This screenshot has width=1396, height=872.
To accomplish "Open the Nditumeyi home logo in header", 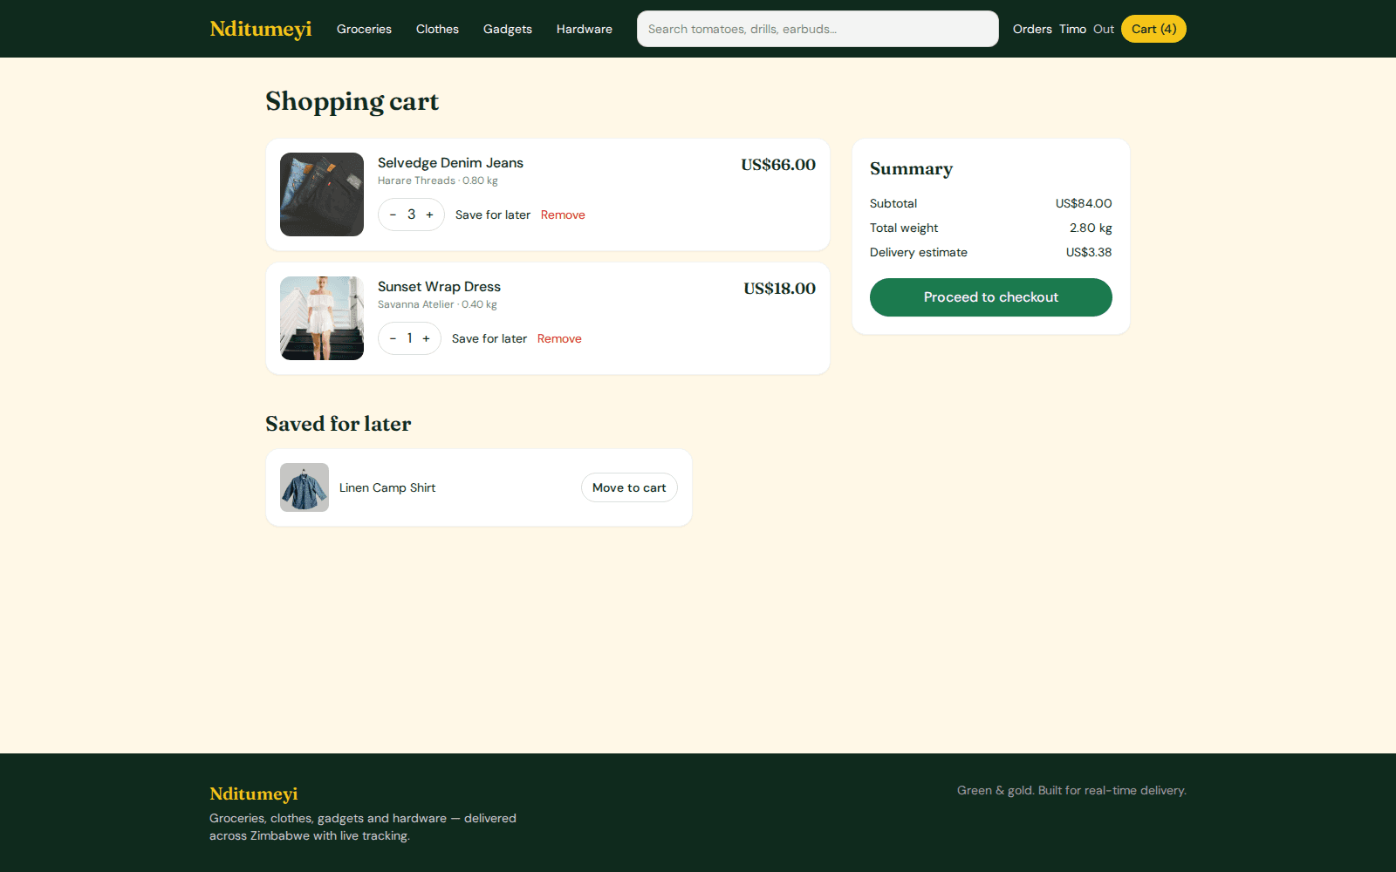I will (260, 29).
